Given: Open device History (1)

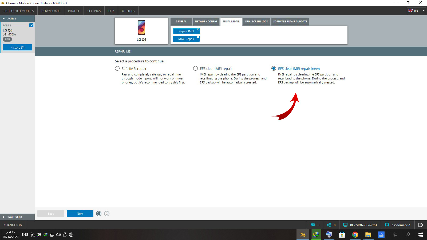Looking at the screenshot, I should click(17, 47).
